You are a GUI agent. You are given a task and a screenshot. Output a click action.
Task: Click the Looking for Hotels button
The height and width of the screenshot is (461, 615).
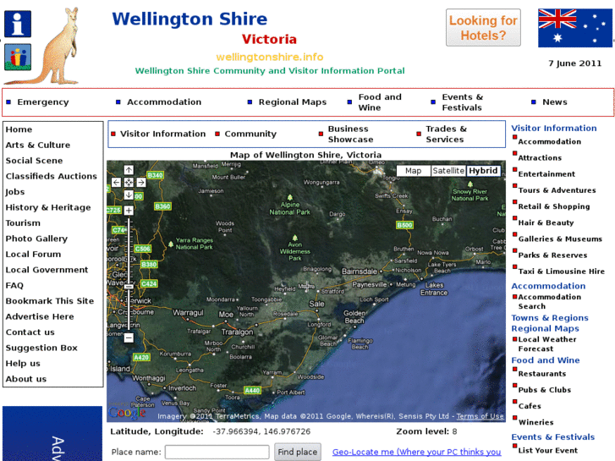point(483,28)
